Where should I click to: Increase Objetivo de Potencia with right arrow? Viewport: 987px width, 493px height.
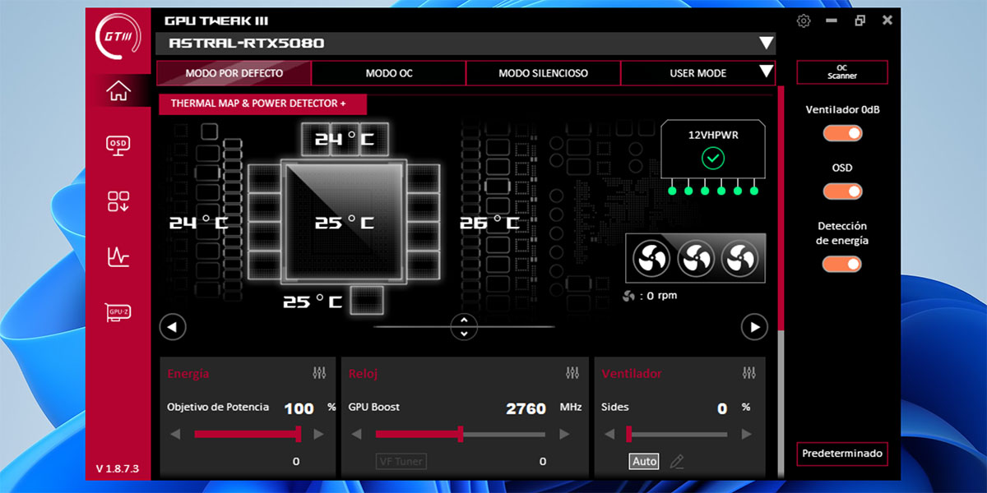click(319, 434)
